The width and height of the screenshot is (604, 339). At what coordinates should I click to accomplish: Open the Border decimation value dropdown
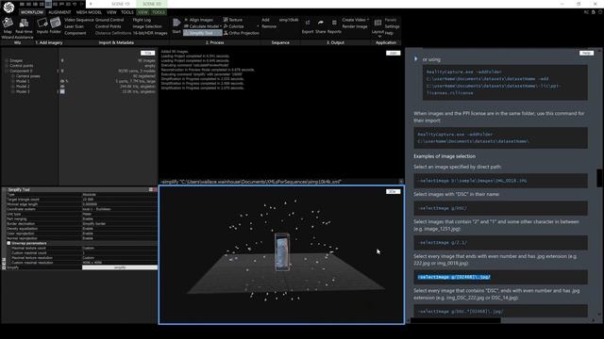pyautogui.click(x=120, y=224)
